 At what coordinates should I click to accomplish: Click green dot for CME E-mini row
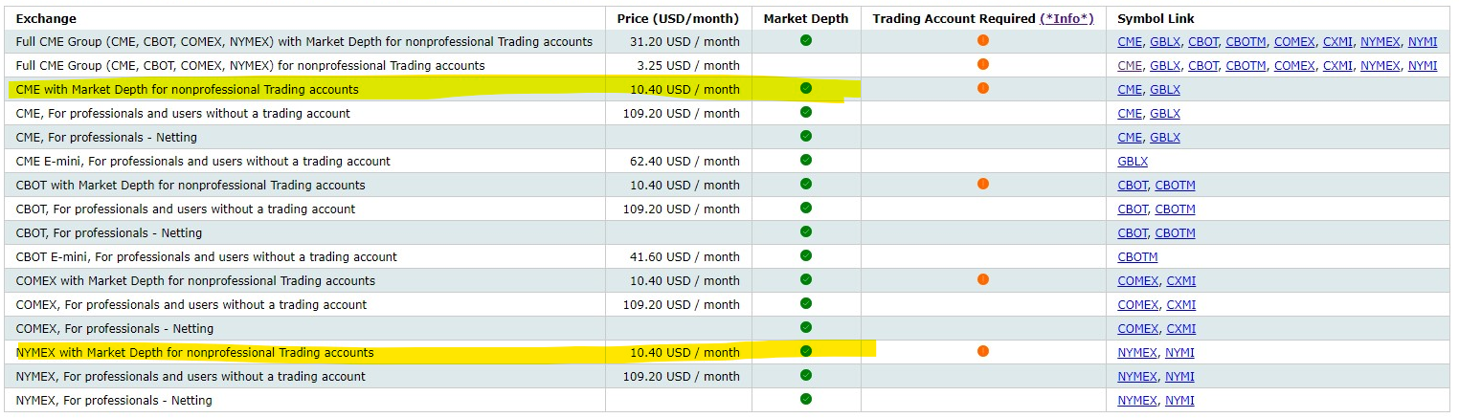coord(806,160)
